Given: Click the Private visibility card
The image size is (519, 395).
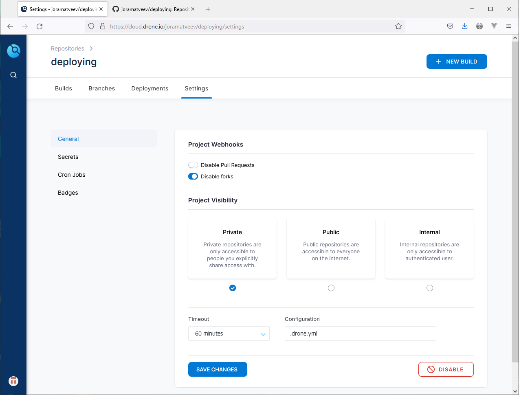Looking at the screenshot, I should 233,248.
